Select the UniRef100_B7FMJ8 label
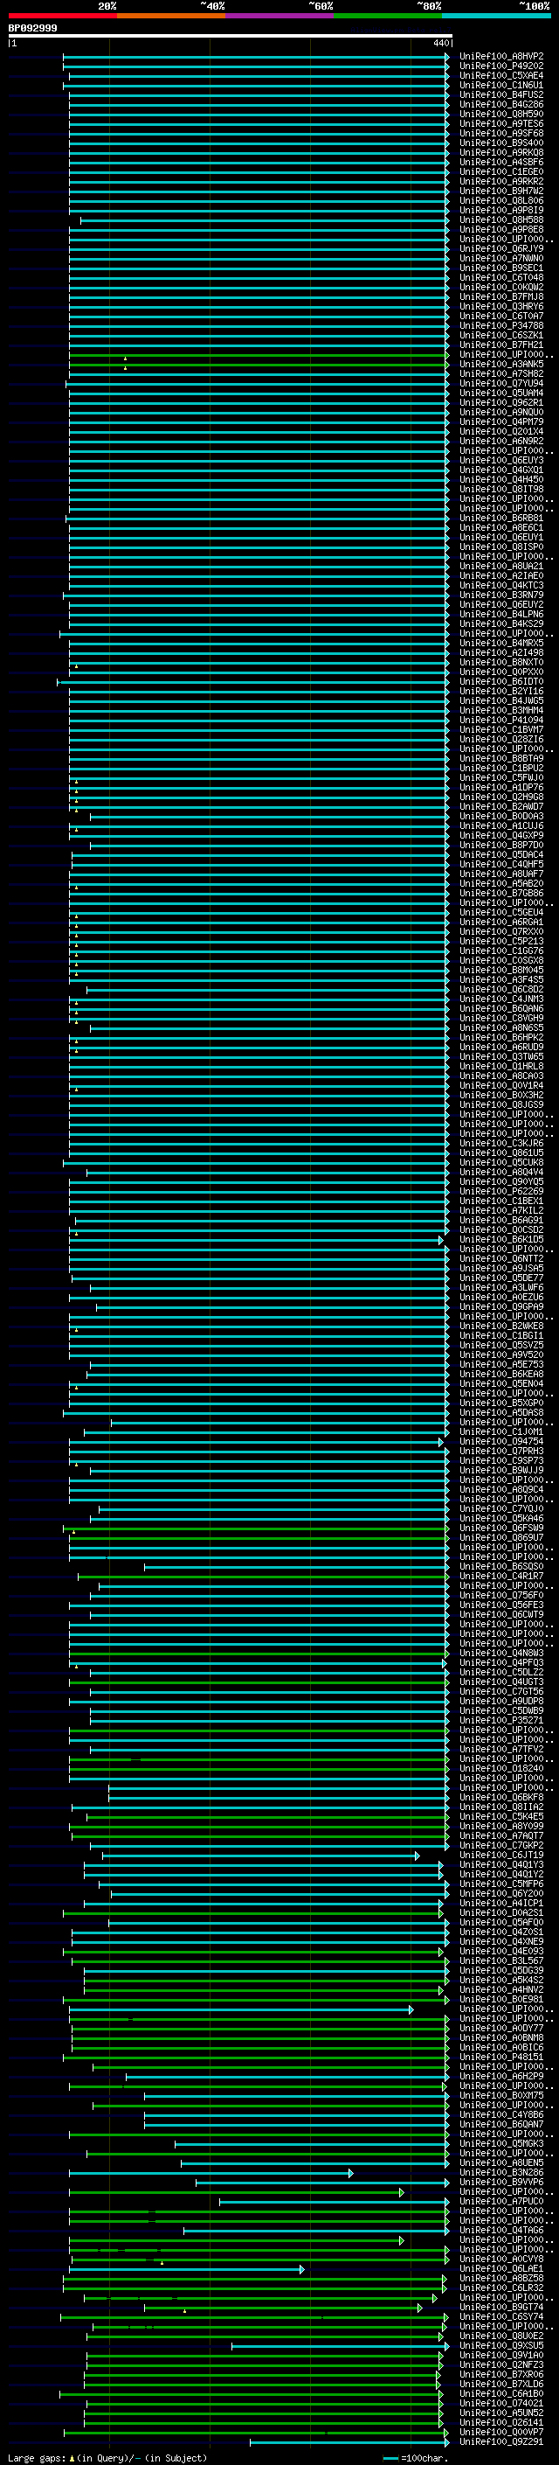This screenshot has height=2465, width=559. pyautogui.click(x=501, y=296)
